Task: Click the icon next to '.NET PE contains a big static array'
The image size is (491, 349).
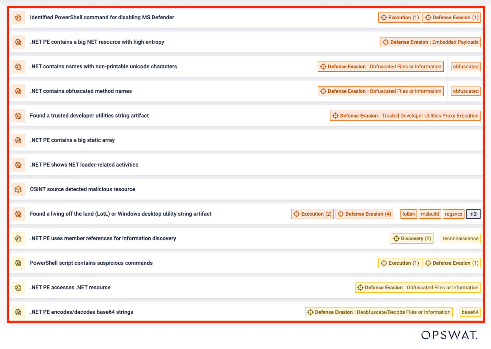Action: tap(18, 140)
